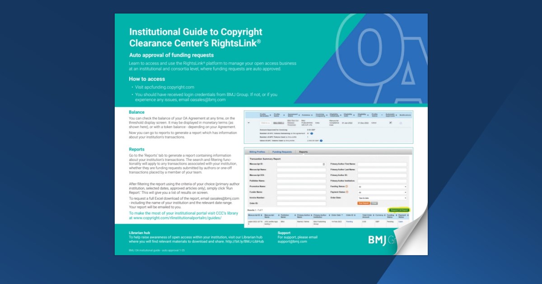Click inside the Manuscript Name input field
This screenshot has width=542, height=284.
click(x=300, y=170)
